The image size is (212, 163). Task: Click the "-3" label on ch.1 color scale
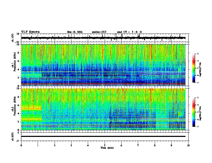197,54
